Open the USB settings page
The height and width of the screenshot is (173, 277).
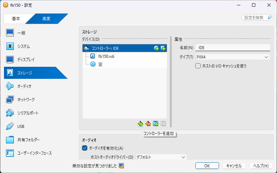[35, 126]
